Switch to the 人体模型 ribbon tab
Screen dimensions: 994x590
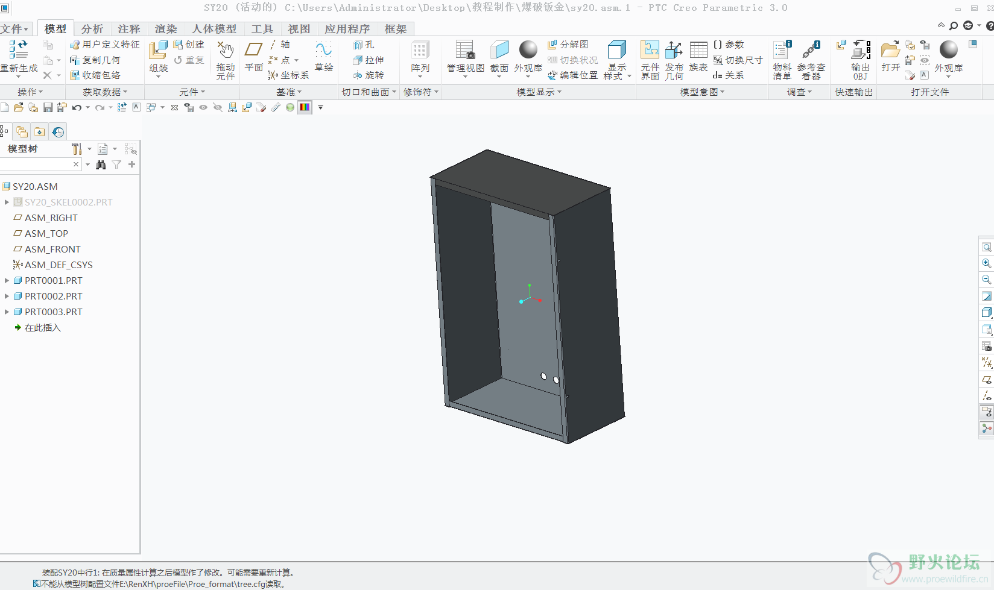(214, 29)
